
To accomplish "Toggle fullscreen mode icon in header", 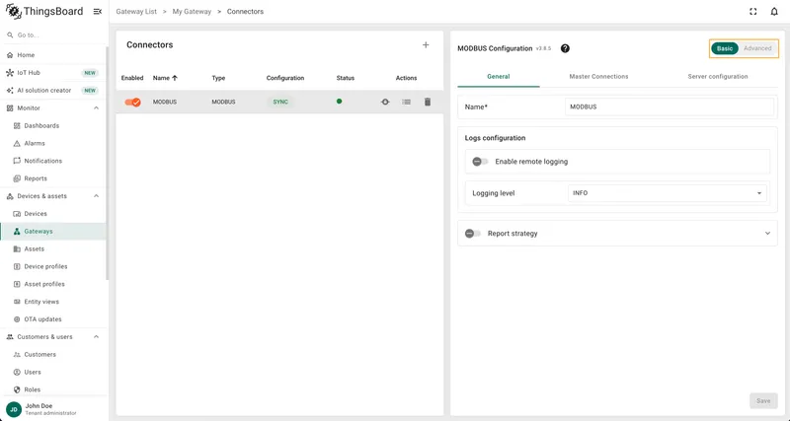I will tap(753, 12).
